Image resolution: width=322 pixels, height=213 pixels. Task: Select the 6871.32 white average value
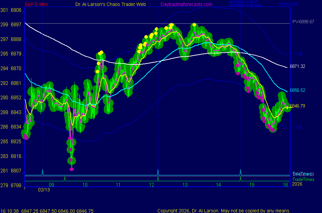click(297, 67)
